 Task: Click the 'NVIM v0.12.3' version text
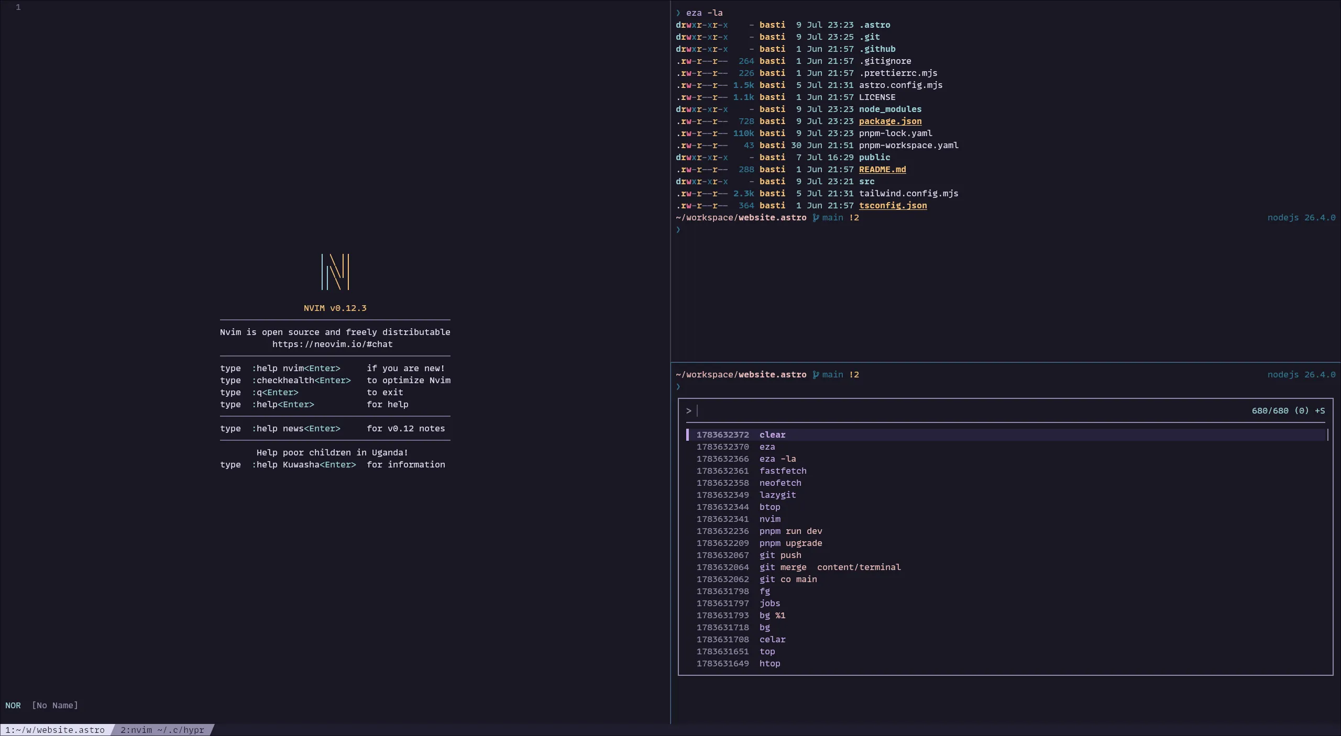click(x=335, y=308)
